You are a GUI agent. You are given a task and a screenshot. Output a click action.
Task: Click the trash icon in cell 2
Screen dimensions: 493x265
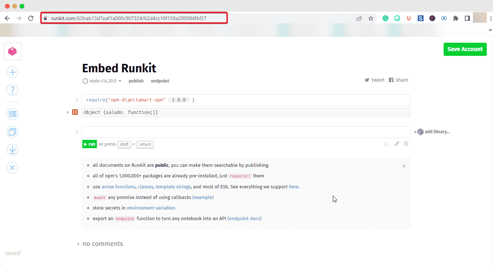pos(406,144)
